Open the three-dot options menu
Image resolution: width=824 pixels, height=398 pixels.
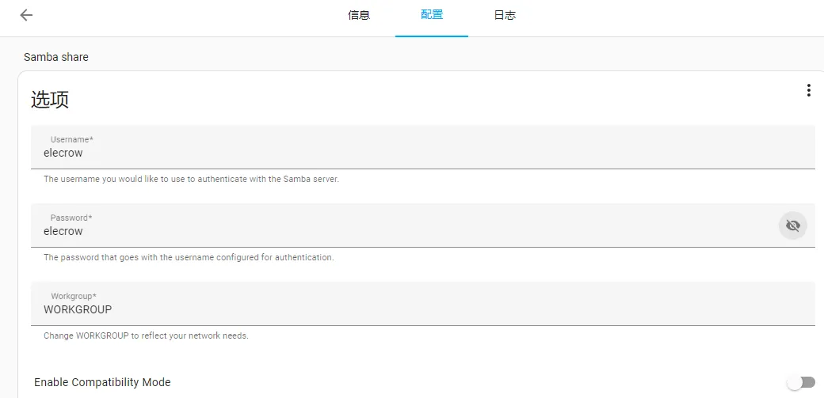coord(808,90)
